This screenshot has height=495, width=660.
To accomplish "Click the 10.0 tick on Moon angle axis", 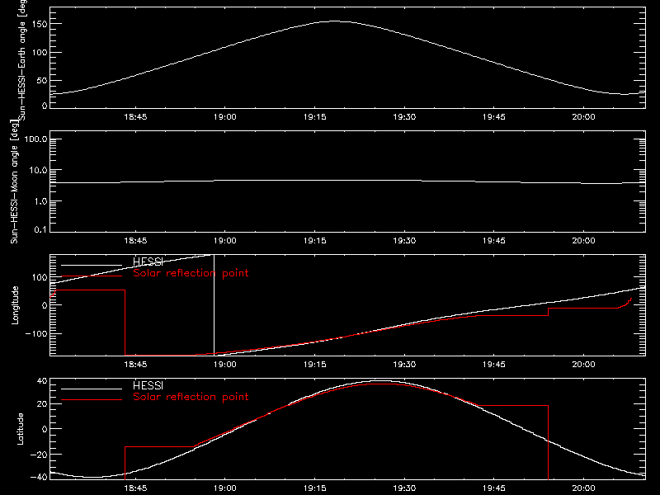I will (38, 171).
